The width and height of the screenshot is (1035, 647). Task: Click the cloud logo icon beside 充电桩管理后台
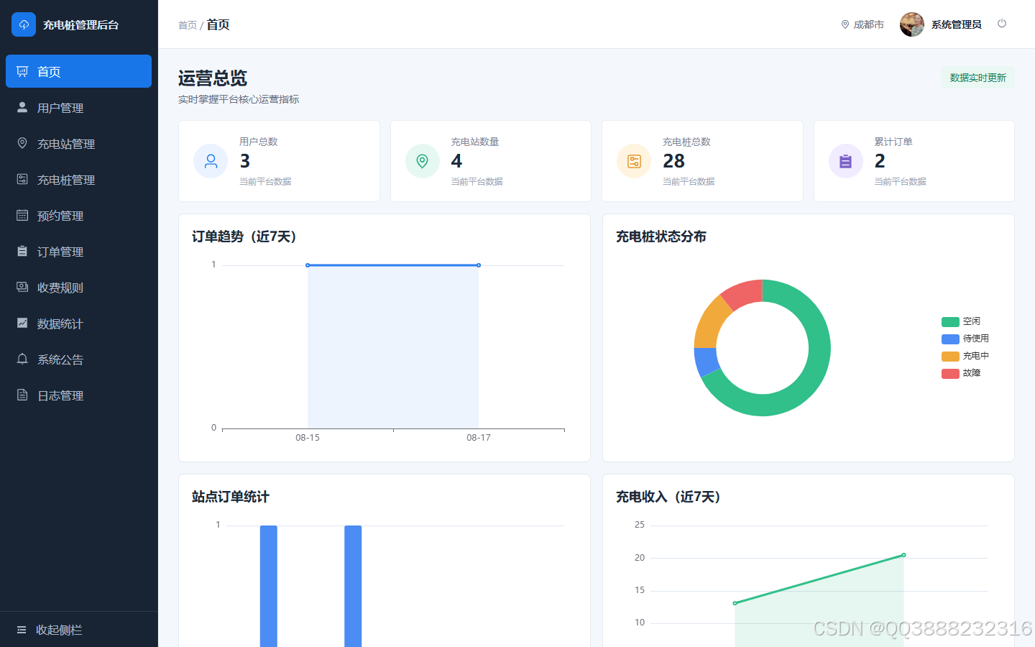(x=24, y=24)
